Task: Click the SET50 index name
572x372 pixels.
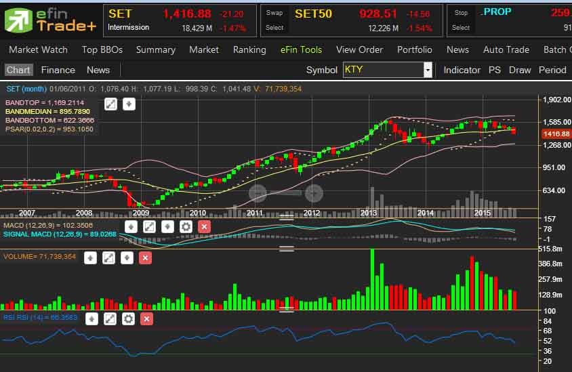Action: coord(313,14)
